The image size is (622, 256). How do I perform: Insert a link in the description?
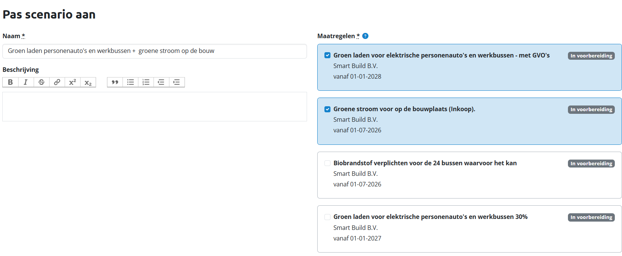(x=57, y=82)
